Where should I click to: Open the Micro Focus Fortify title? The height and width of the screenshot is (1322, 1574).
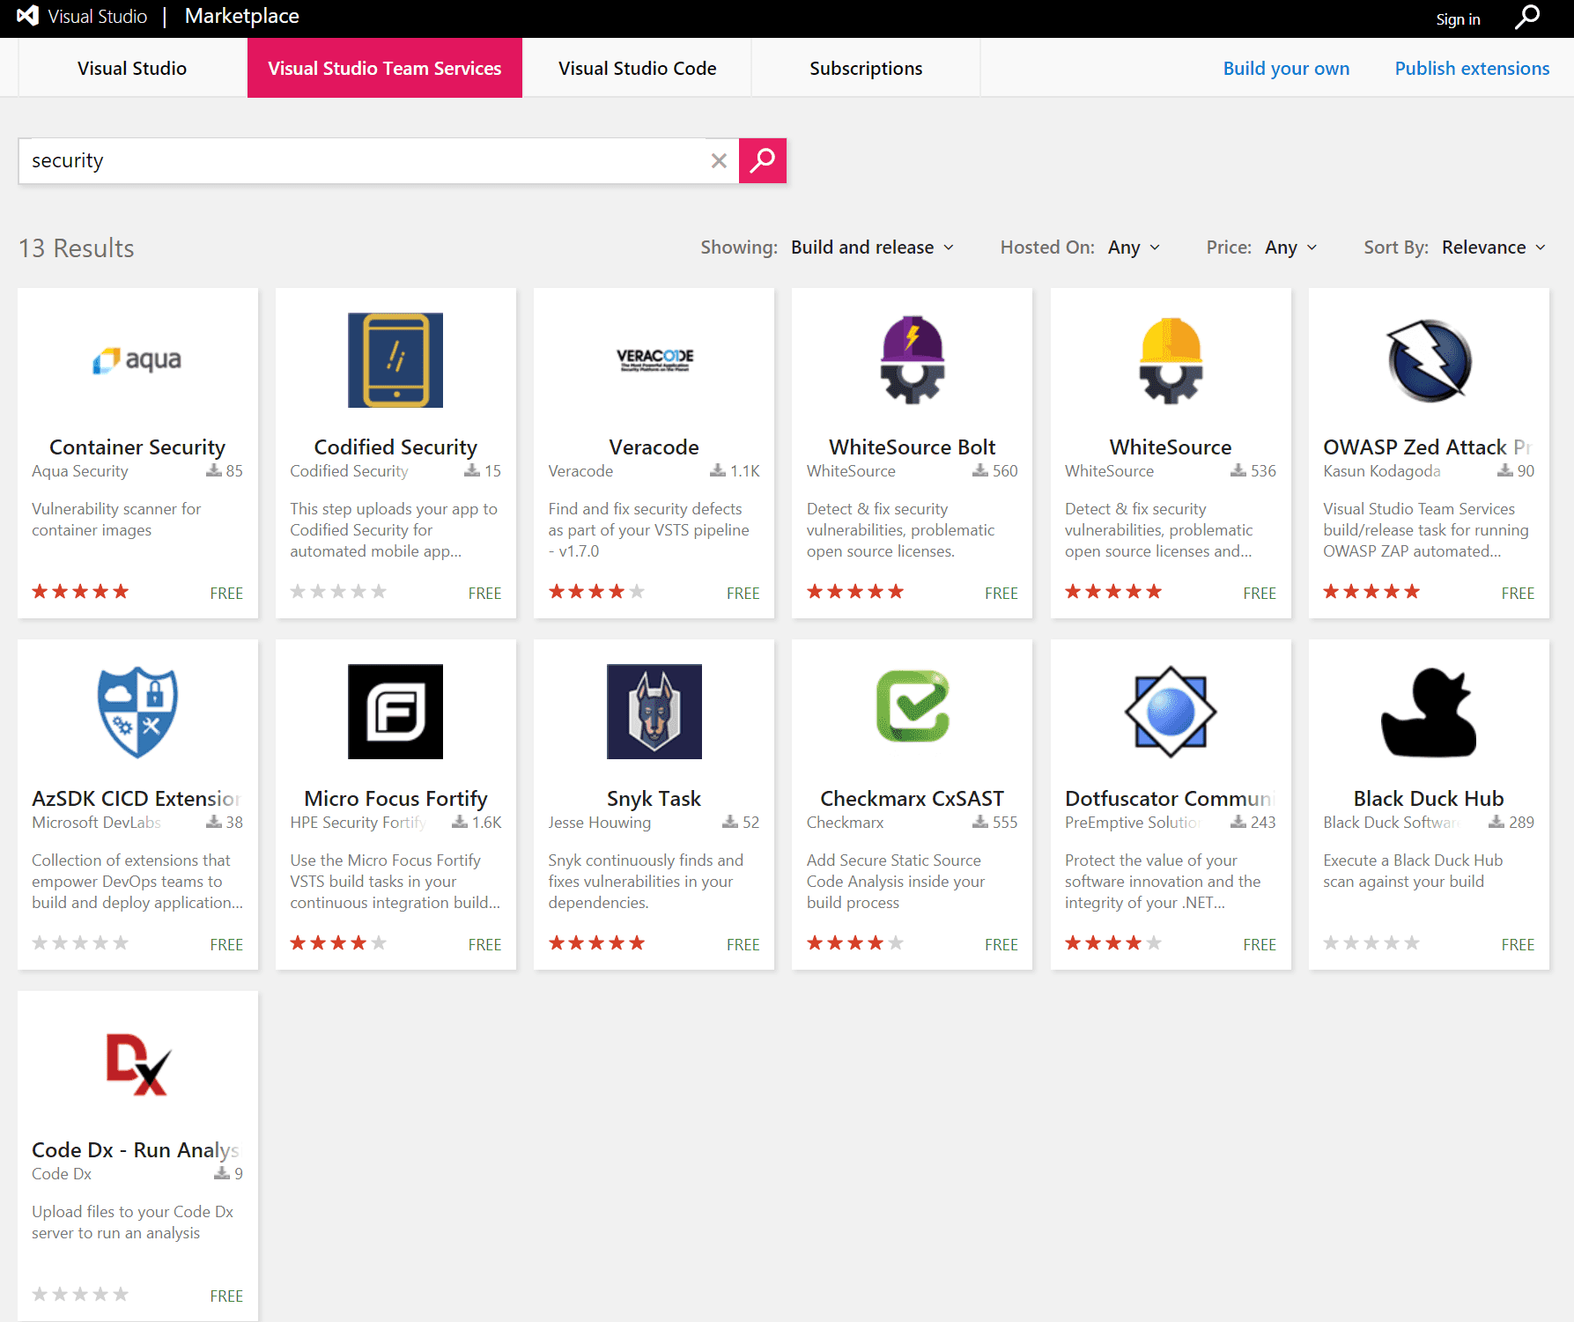coord(395,798)
